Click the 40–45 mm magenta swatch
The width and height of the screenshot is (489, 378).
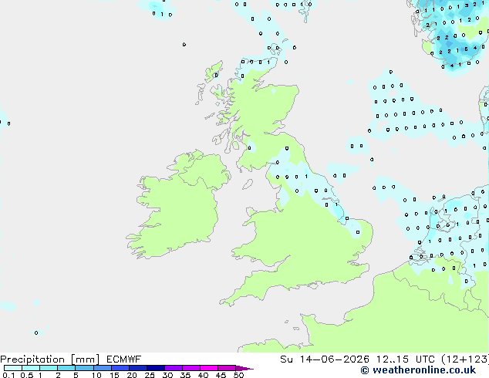(209, 368)
